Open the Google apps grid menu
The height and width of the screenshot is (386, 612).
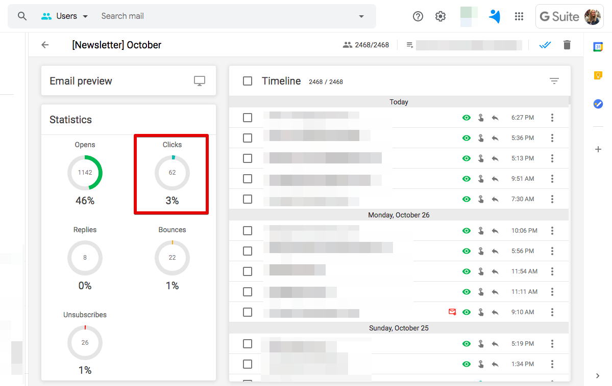click(x=519, y=16)
